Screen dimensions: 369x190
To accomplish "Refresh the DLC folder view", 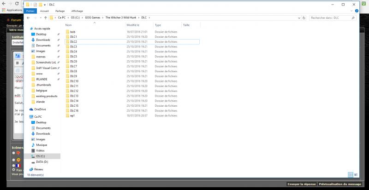I will (x=304, y=18).
